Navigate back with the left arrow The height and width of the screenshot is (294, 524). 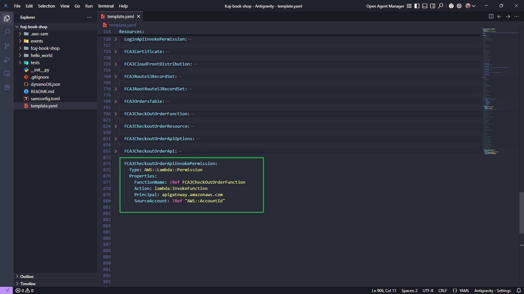coord(499,16)
